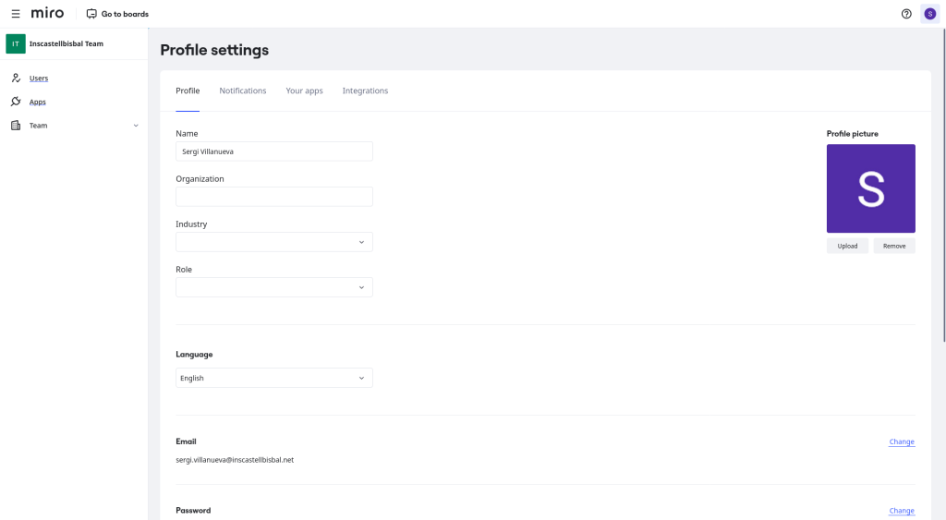The height and width of the screenshot is (520, 946).
Task: Click inside the Organization text field
Action: pos(273,197)
